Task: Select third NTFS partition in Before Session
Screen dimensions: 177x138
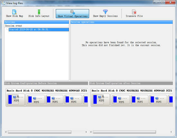Action: coord(54,99)
